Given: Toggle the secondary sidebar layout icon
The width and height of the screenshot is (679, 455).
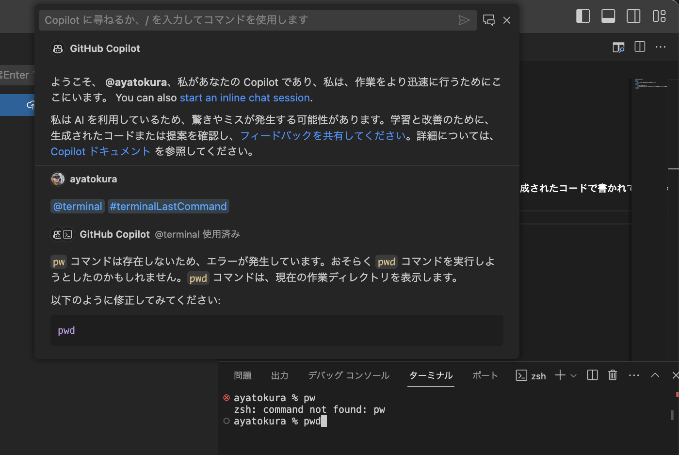Looking at the screenshot, I should click(633, 16).
